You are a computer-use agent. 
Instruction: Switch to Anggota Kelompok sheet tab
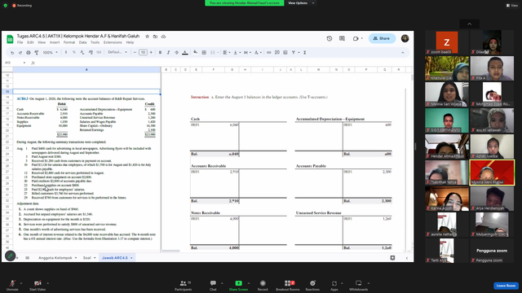(55, 258)
